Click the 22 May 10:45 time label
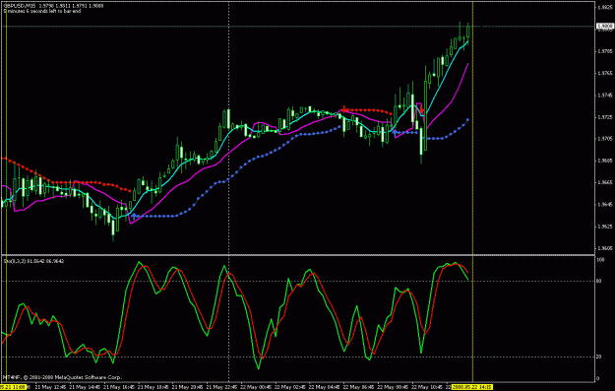The height and width of the screenshot is (391, 615). click(428, 387)
